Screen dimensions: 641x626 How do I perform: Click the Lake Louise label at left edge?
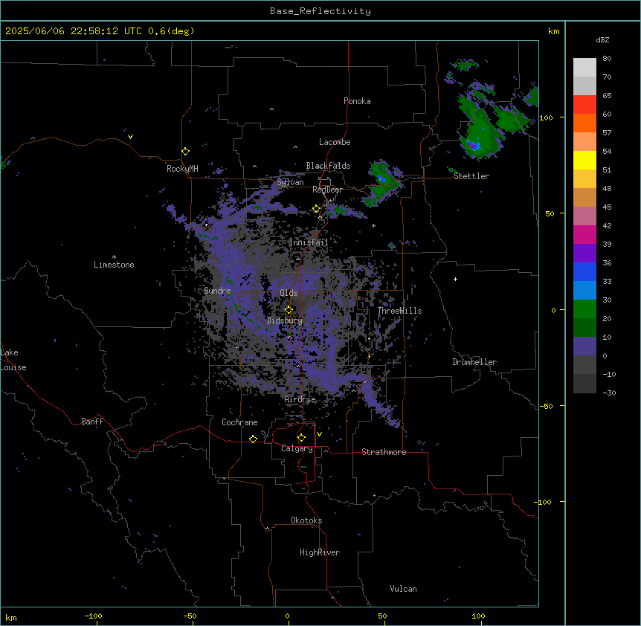coord(13,360)
